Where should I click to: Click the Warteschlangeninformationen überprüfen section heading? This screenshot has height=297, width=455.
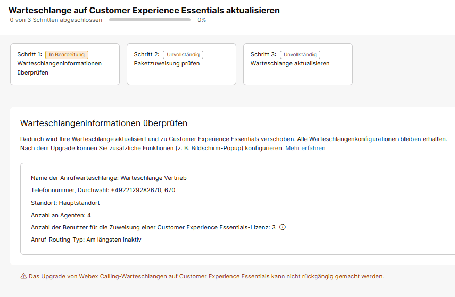point(104,123)
